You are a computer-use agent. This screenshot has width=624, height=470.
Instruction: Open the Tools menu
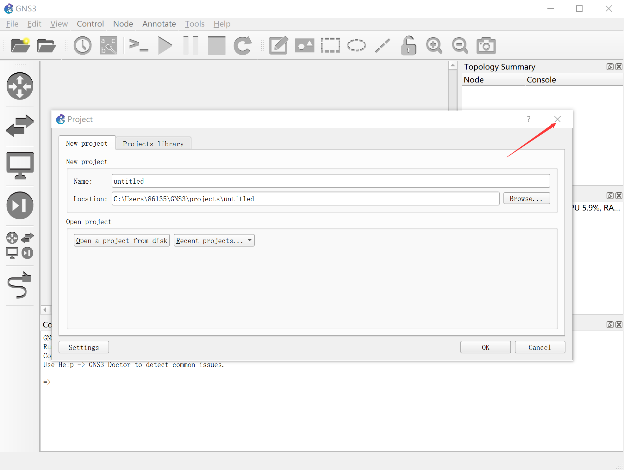(195, 24)
